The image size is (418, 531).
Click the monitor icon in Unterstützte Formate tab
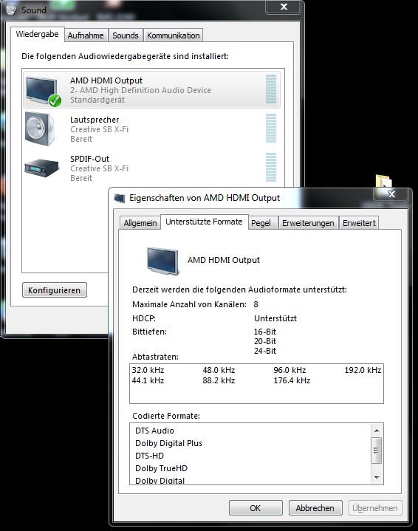coord(163,261)
